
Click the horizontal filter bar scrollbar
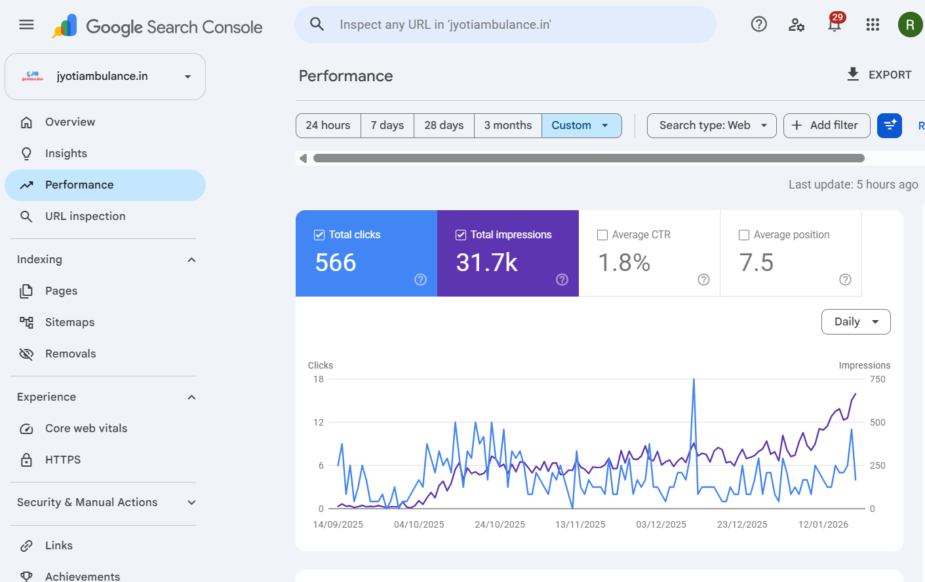(589, 158)
